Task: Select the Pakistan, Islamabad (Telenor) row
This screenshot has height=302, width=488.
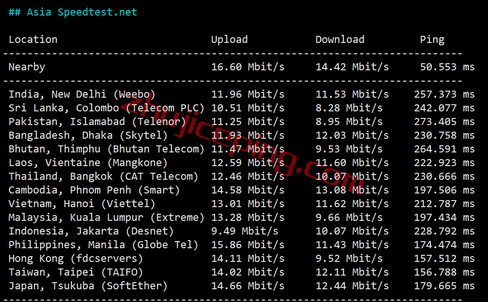Action: click(x=97, y=122)
